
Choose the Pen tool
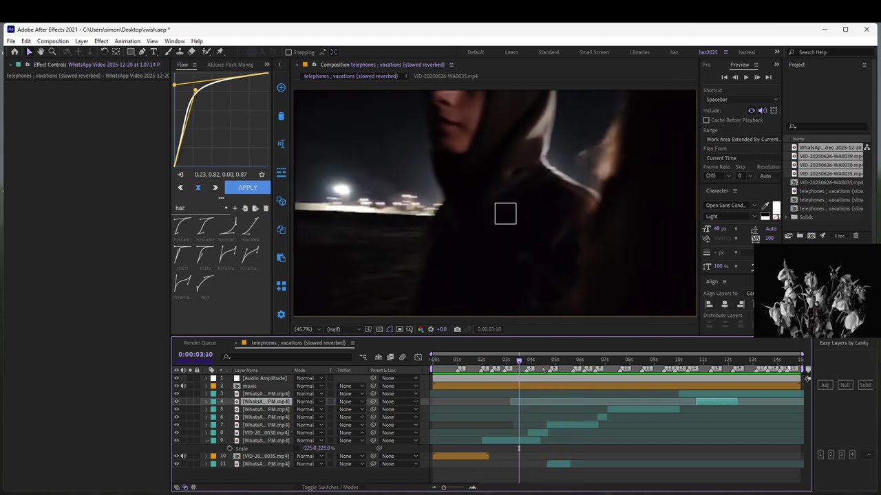[142, 52]
